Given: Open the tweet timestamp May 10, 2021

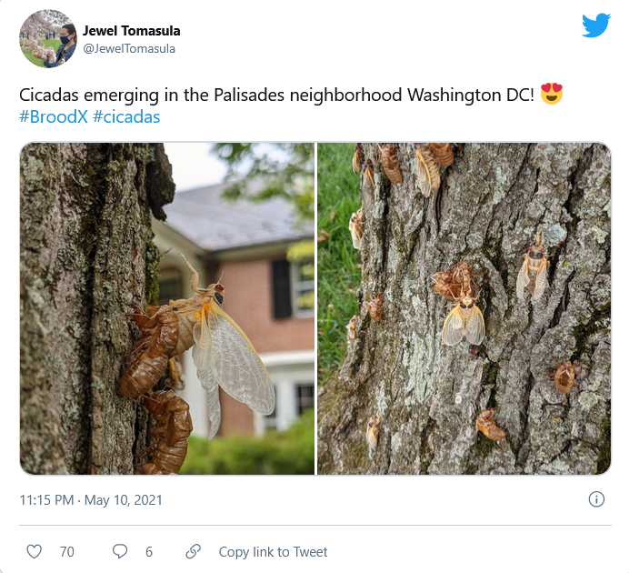Looking at the screenshot, I should 91,500.
